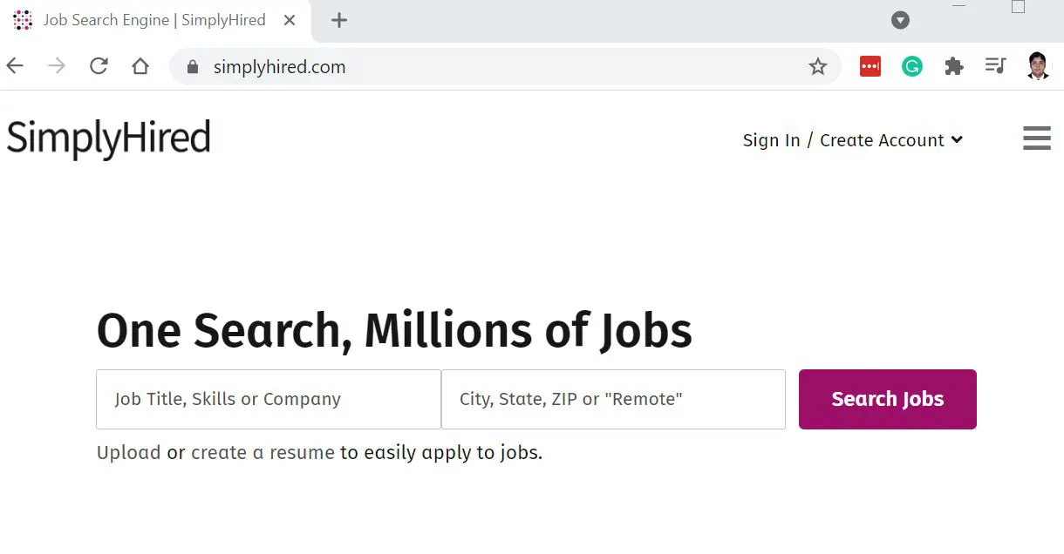Open the tab search dropdown arrow
Viewport: 1064px width, 554px height.
[900, 20]
